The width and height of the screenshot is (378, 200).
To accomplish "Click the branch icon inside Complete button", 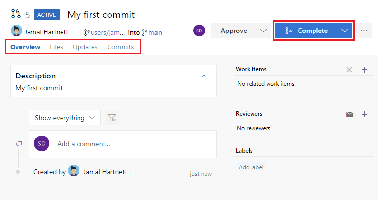I will tap(288, 31).
